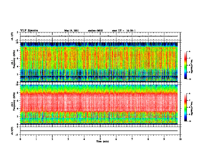Click time axis tick label "3"
The width and height of the screenshot is (203, 156).
coord(68,139)
